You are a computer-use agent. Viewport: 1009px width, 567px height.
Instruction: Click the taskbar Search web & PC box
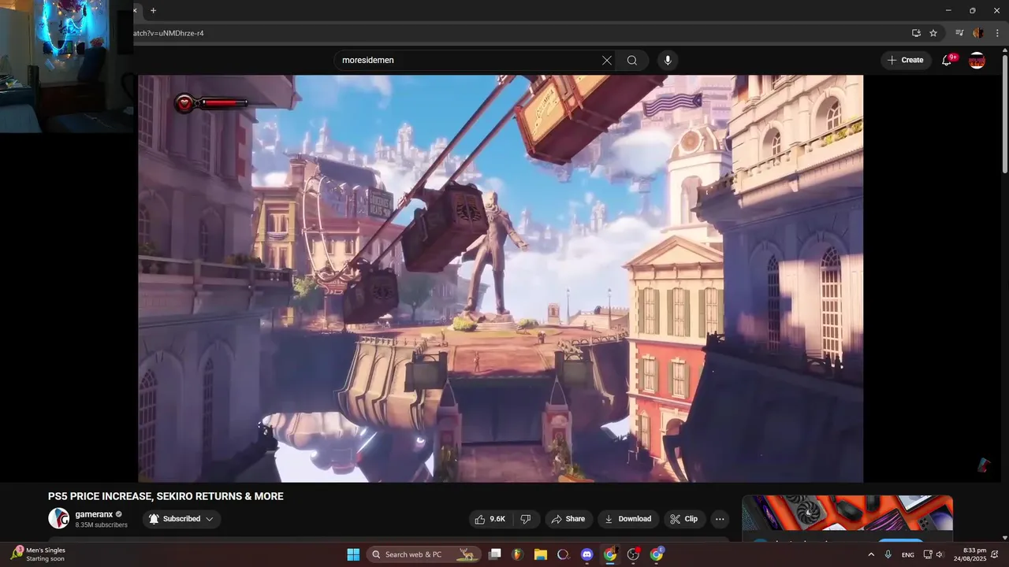point(424,554)
